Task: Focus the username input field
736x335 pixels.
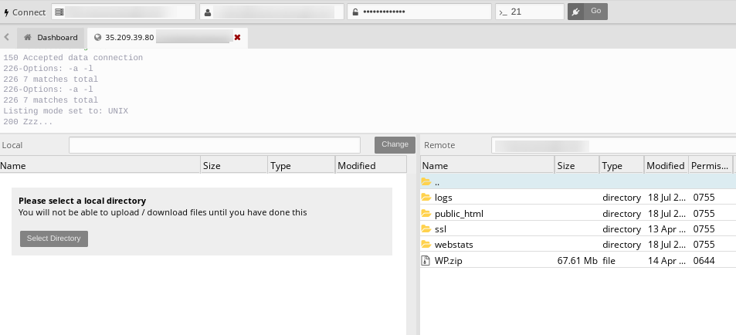Action: pos(271,12)
